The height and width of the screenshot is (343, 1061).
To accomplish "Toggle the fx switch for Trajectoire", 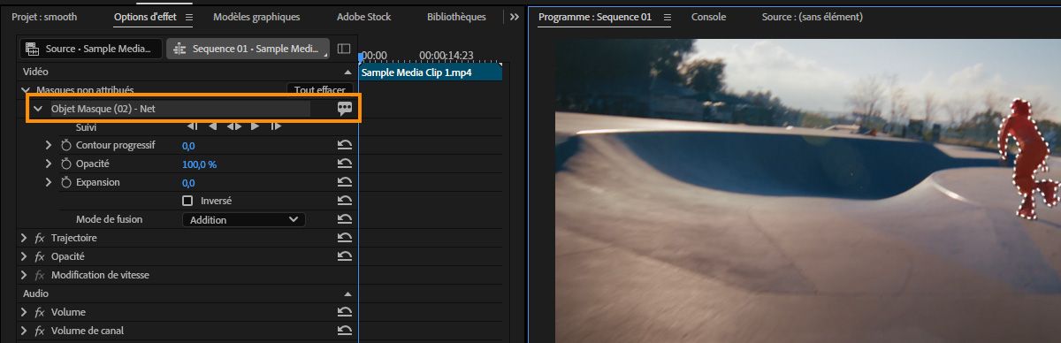I will [x=40, y=238].
